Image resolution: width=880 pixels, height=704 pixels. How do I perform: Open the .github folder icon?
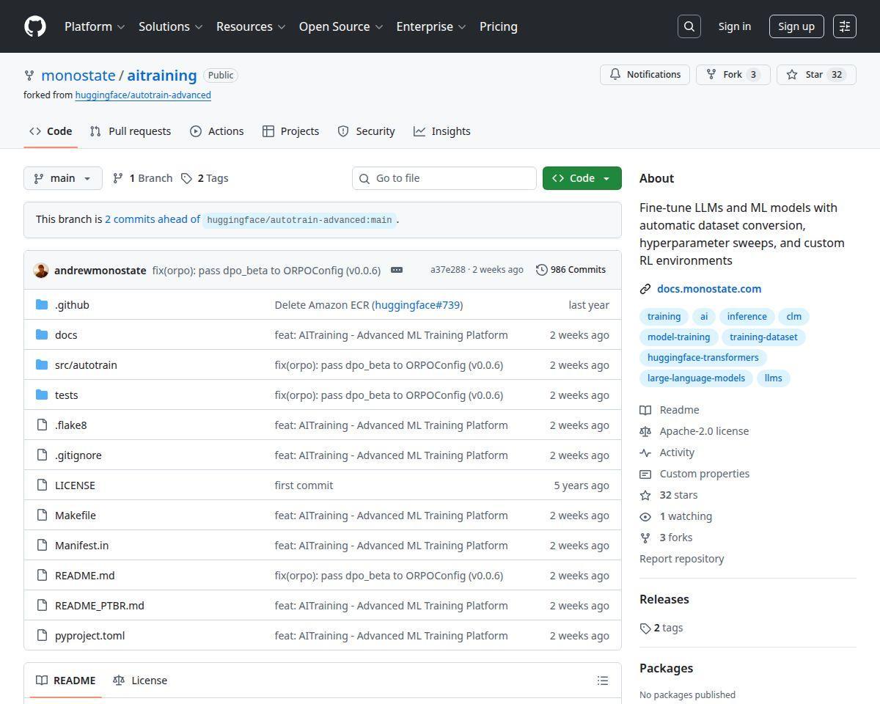pyautogui.click(x=42, y=305)
